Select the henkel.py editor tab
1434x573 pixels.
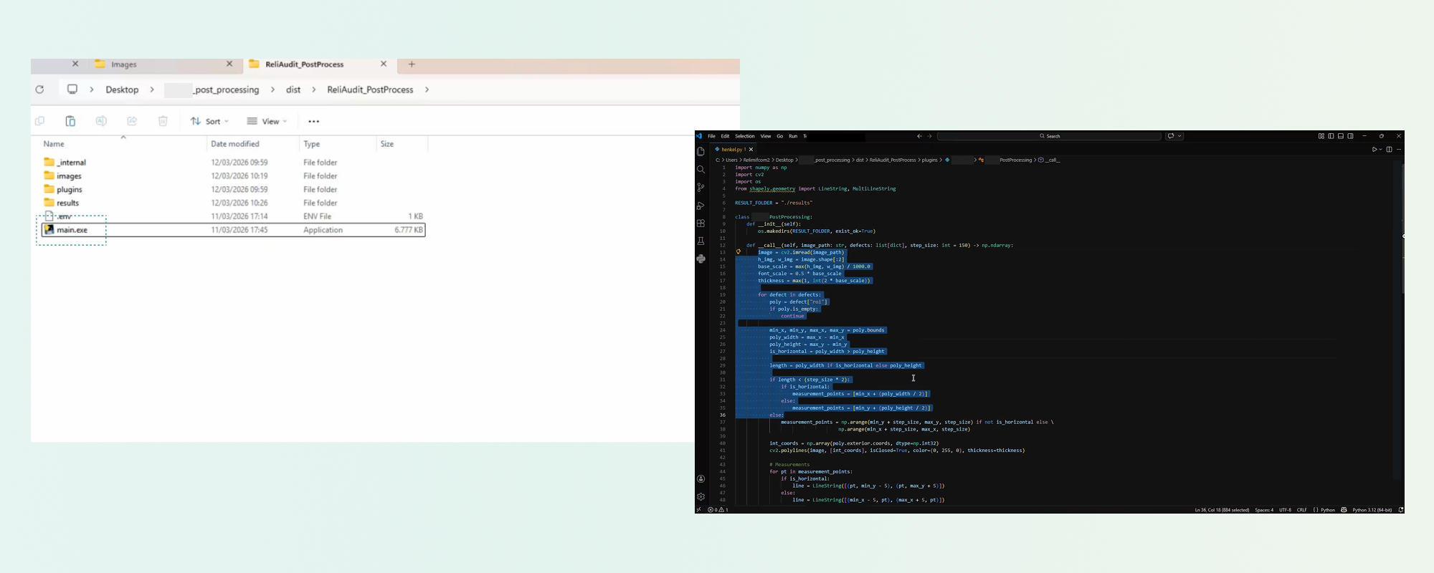click(x=732, y=150)
